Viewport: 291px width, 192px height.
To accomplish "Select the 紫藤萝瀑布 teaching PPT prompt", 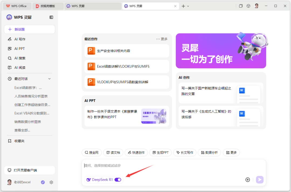I will click(127, 116).
